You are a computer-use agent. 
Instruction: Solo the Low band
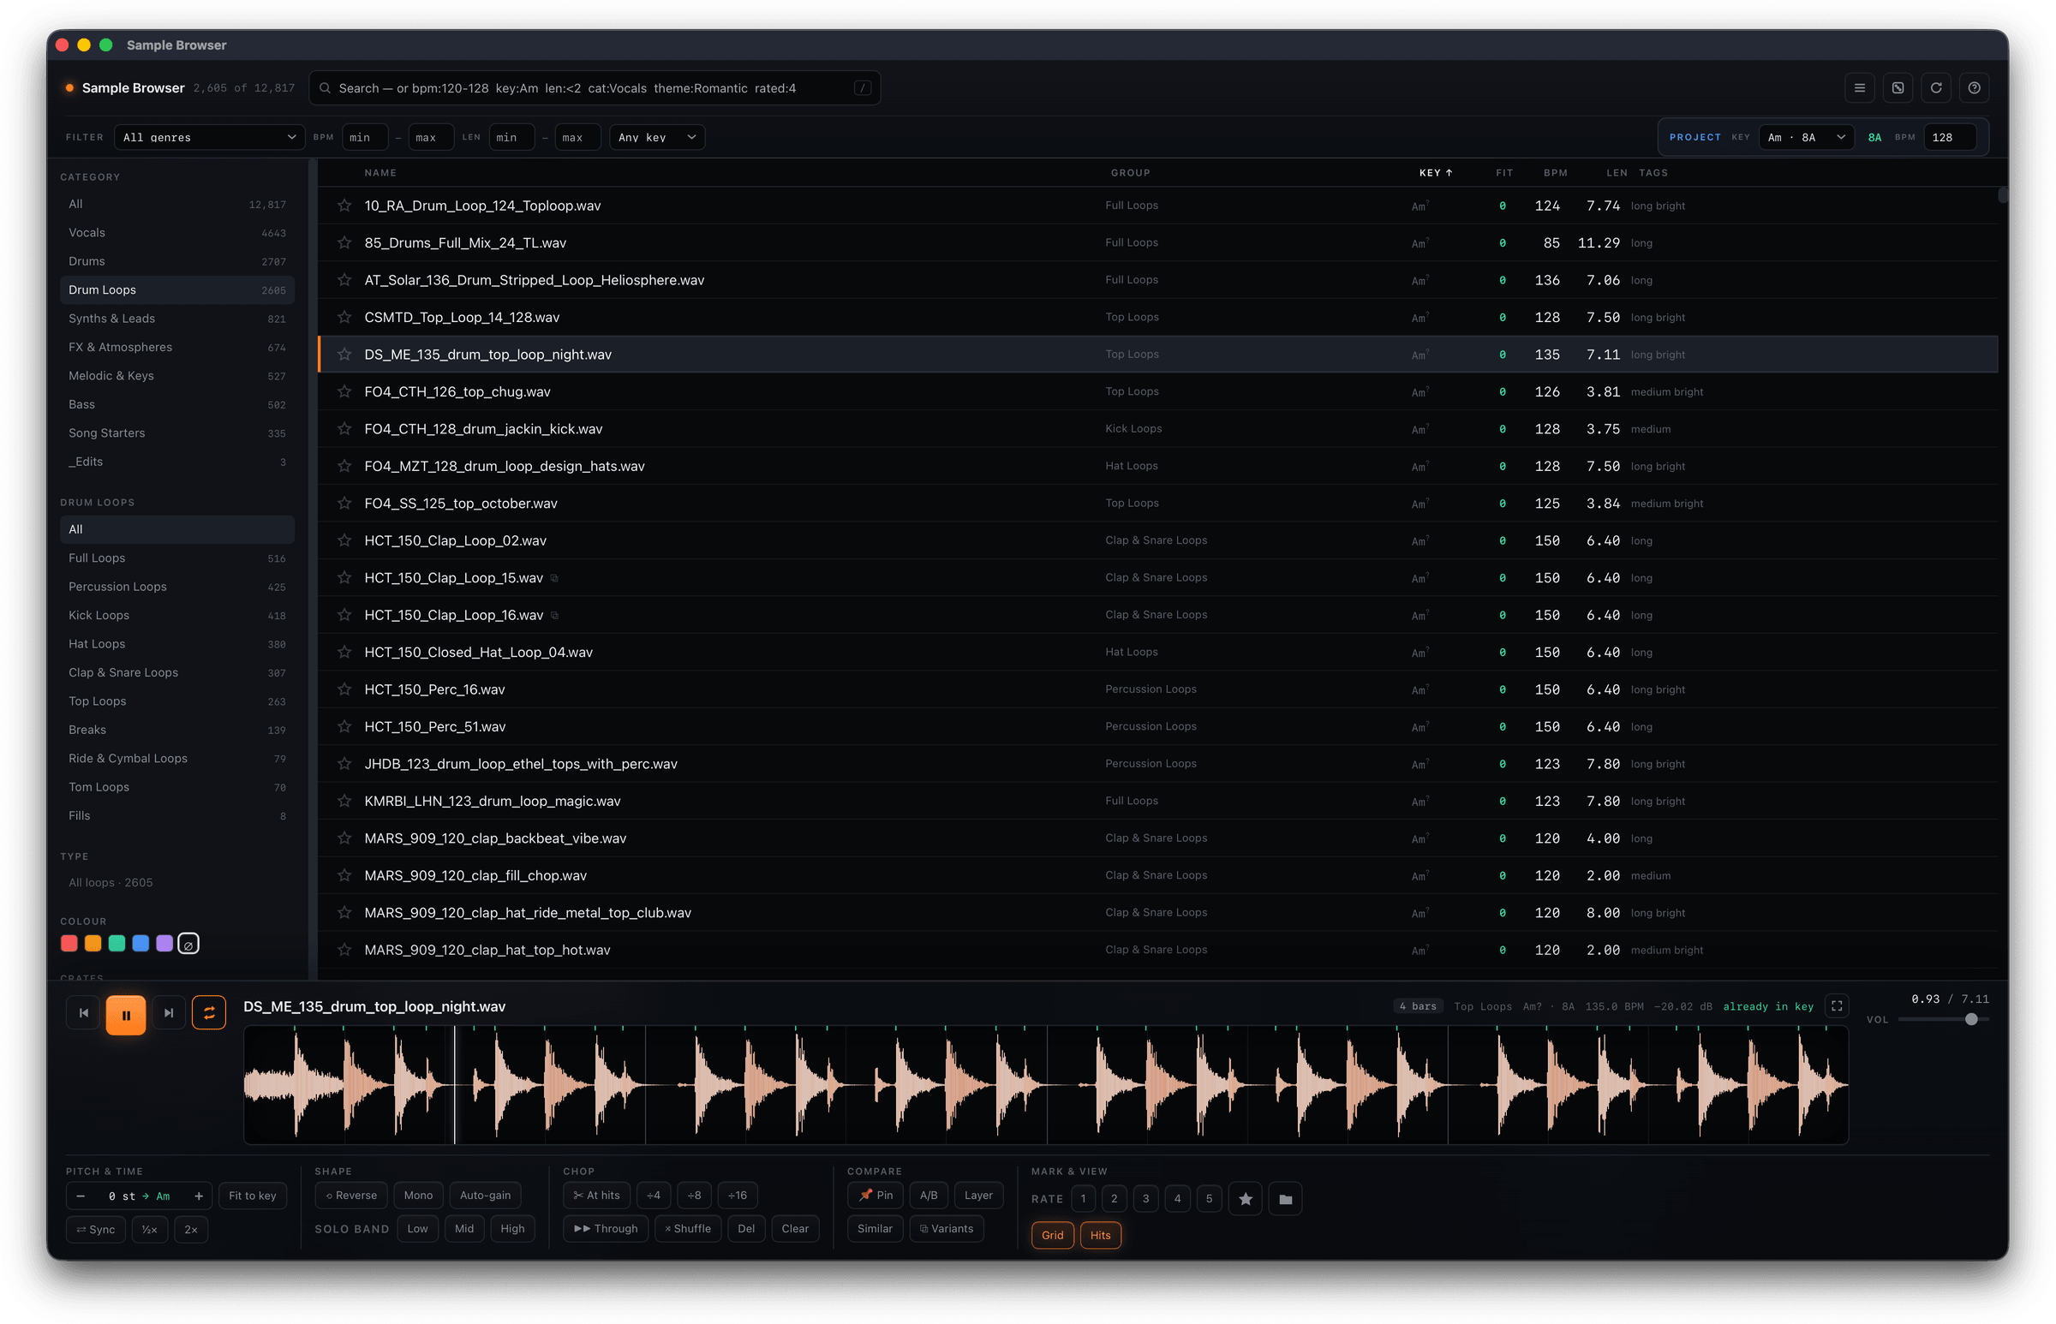tap(418, 1229)
